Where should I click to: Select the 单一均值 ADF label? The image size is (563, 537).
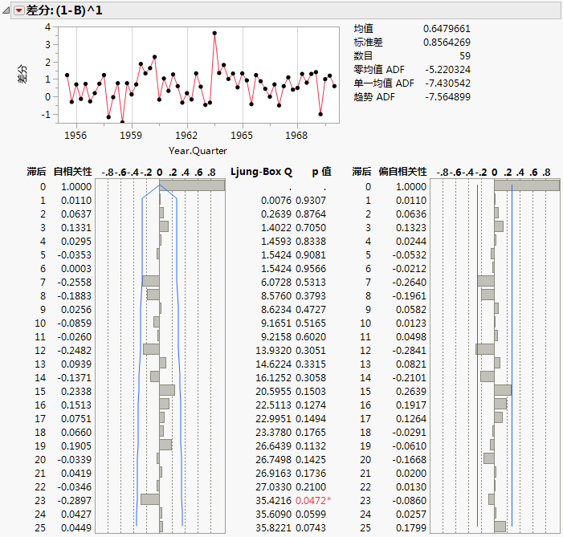point(384,83)
